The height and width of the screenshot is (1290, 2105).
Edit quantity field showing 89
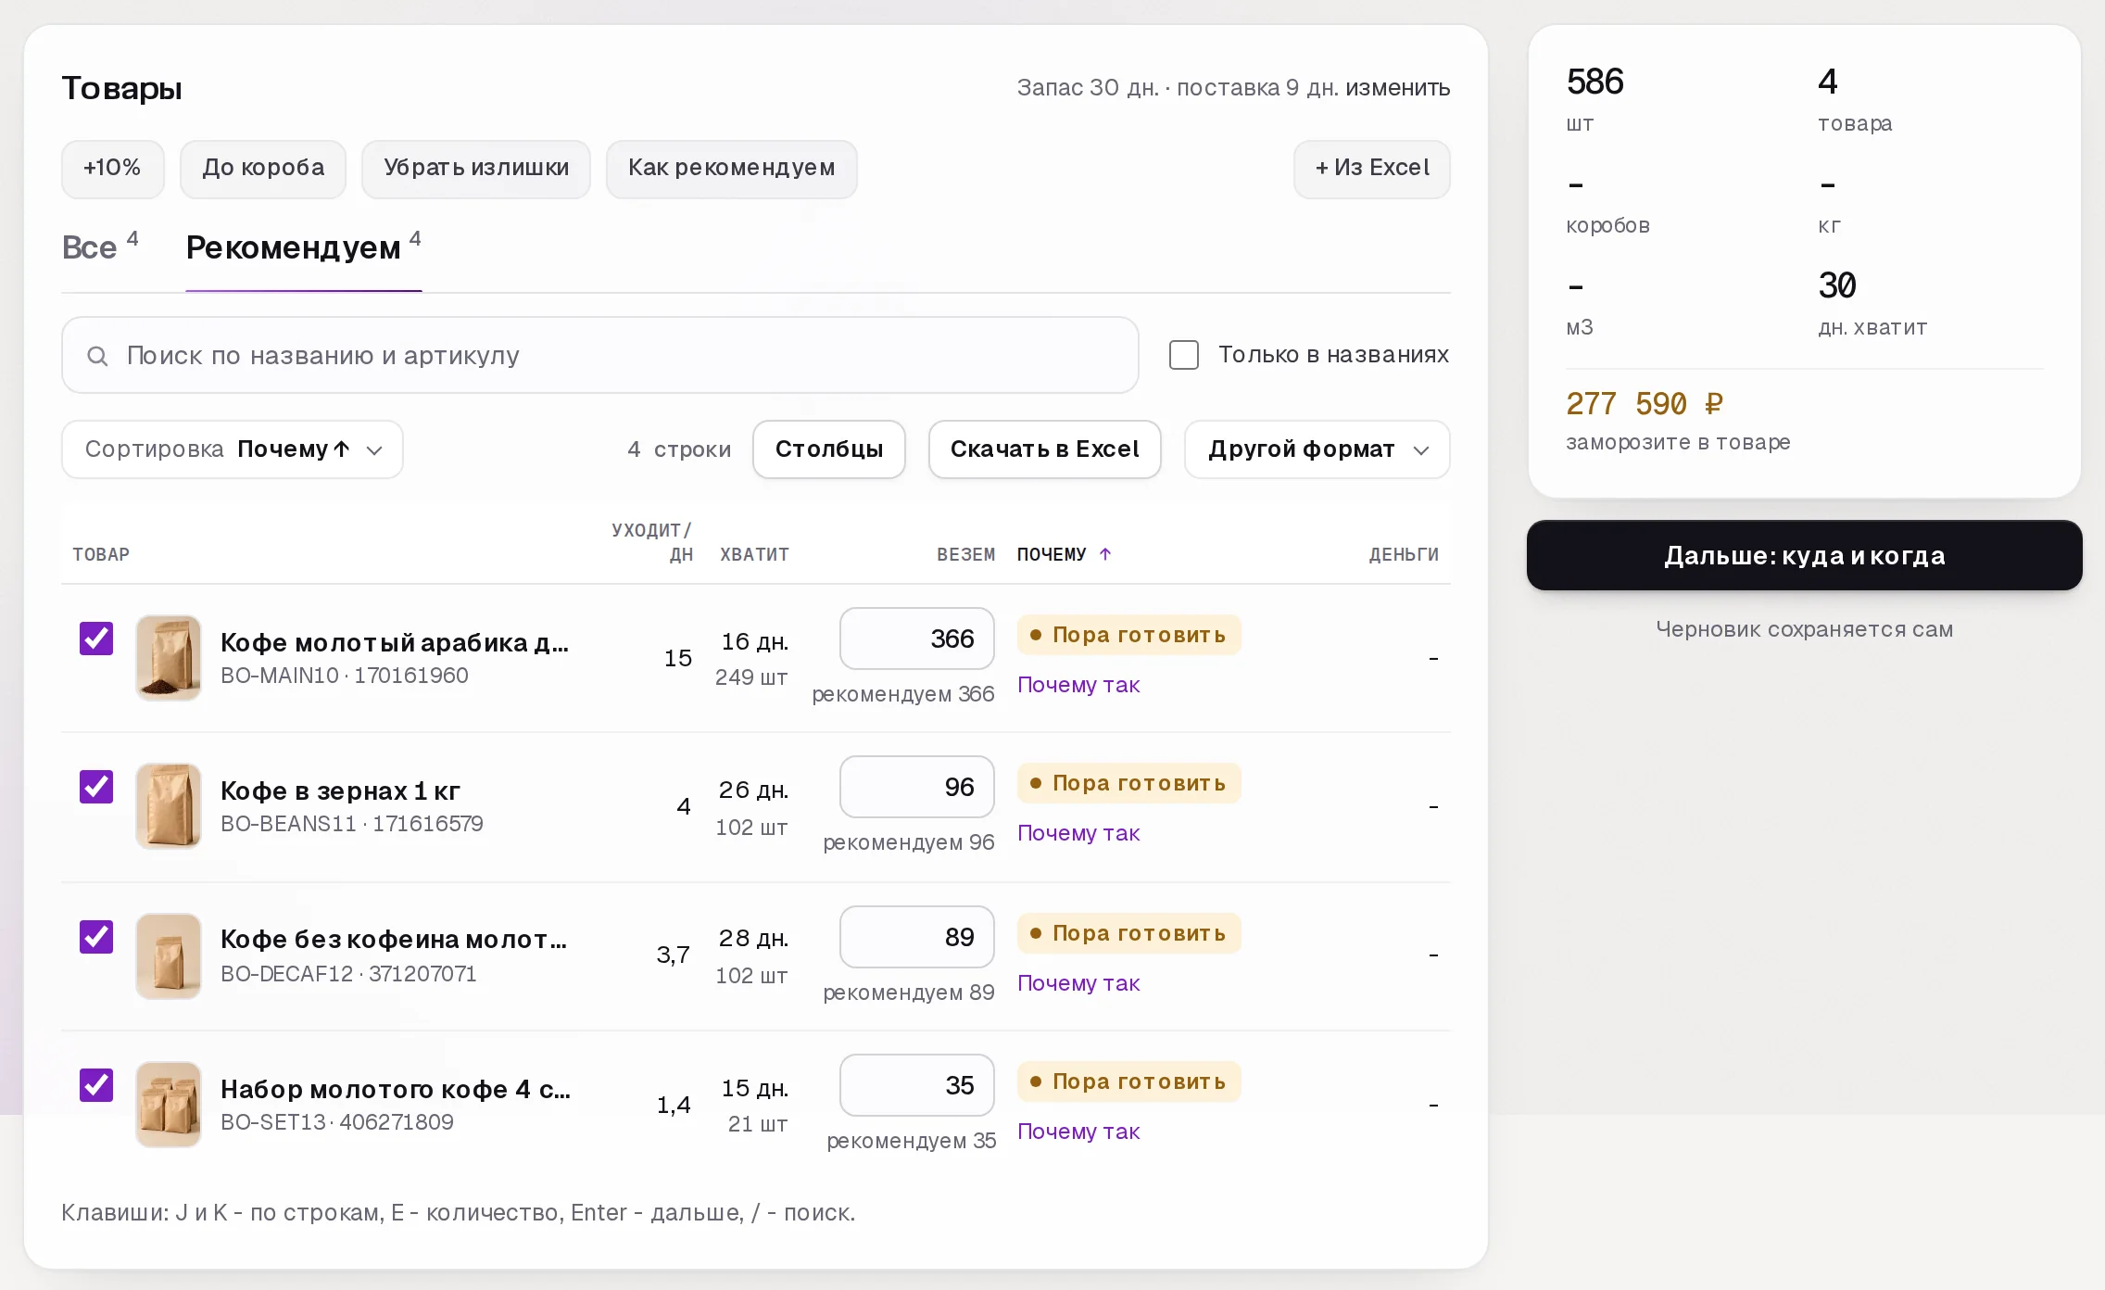point(917,937)
